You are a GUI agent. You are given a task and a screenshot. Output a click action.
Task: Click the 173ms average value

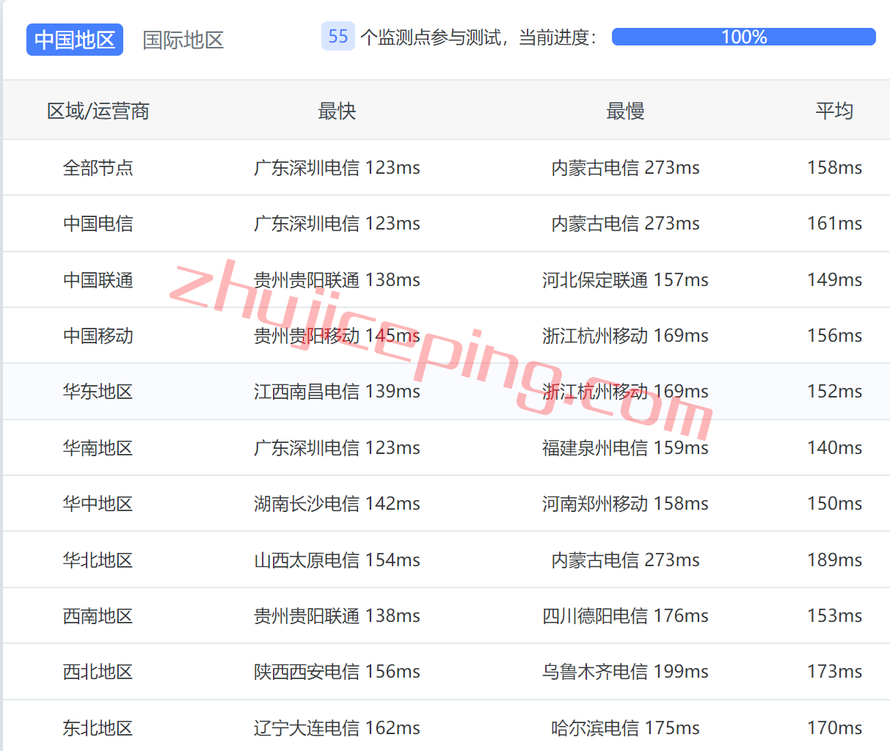coord(834,671)
